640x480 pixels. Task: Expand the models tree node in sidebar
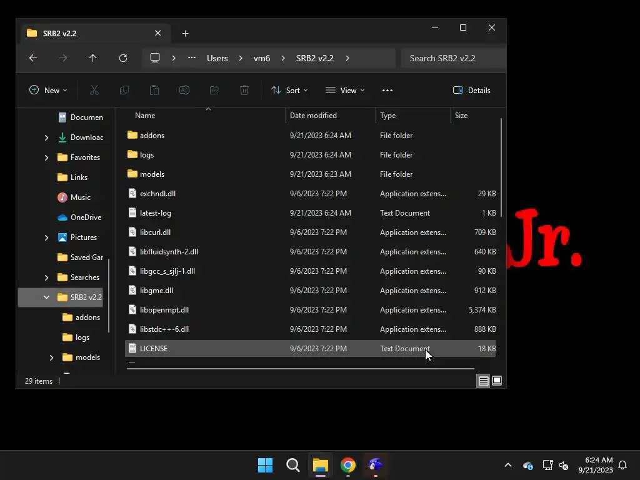(51, 357)
